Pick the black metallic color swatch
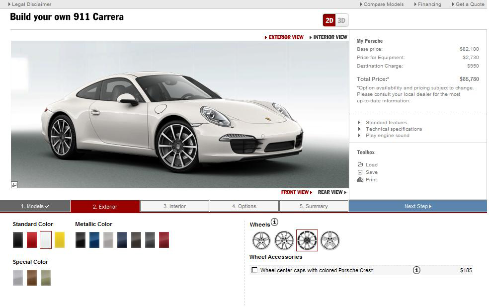Screen dimensions: 489x307 coord(81,240)
